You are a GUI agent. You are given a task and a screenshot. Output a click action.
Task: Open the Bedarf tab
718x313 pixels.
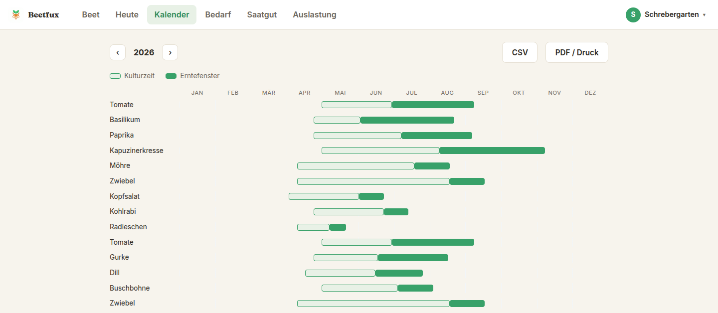(218, 15)
